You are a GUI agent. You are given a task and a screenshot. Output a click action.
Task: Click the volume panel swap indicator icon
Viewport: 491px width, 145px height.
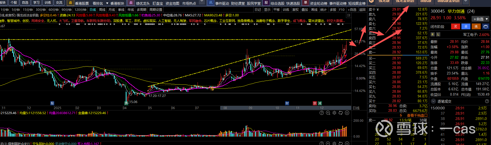pos(341,113)
